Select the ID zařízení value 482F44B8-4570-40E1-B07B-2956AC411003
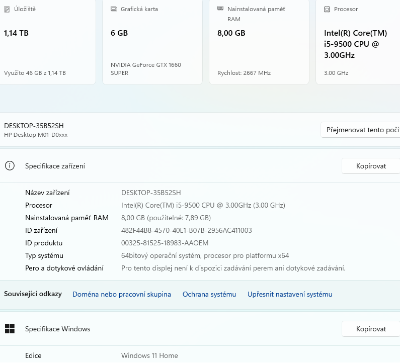400x363 pixels. [x=187, y=230]
